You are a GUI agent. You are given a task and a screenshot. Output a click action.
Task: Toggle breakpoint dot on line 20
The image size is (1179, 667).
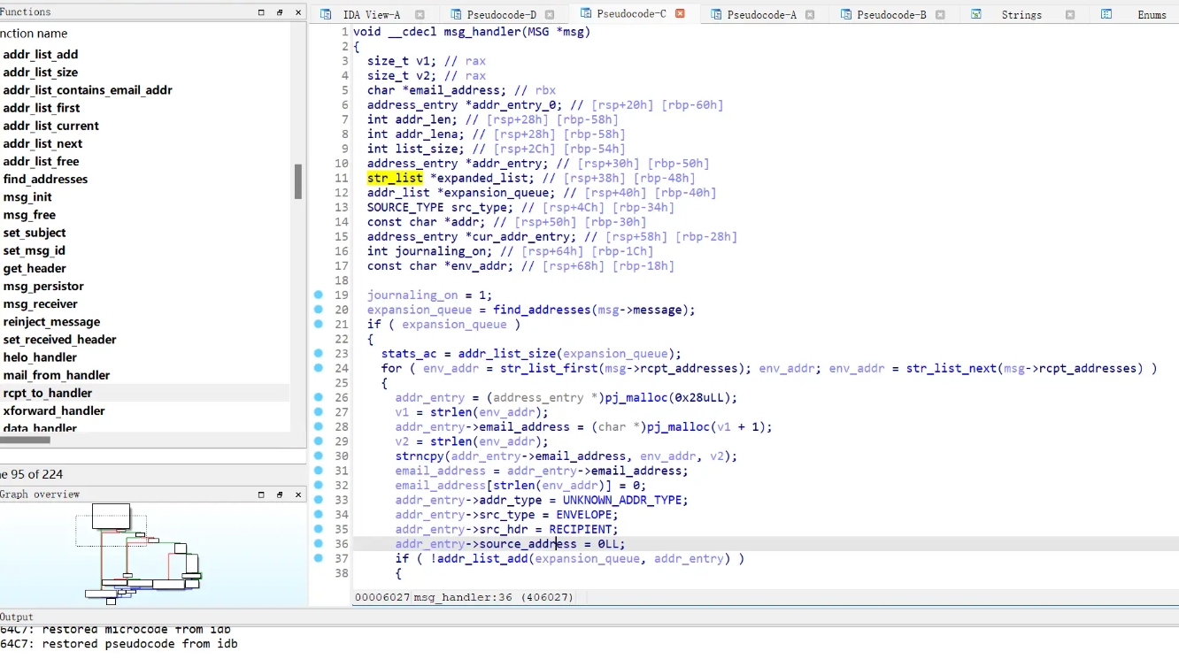click(319, 310)
